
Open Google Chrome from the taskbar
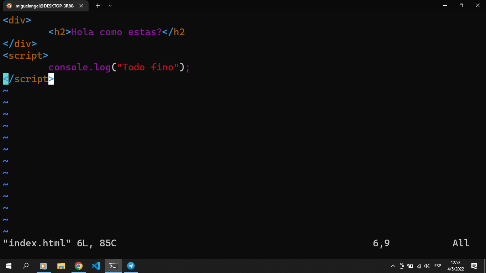point(78,266)
